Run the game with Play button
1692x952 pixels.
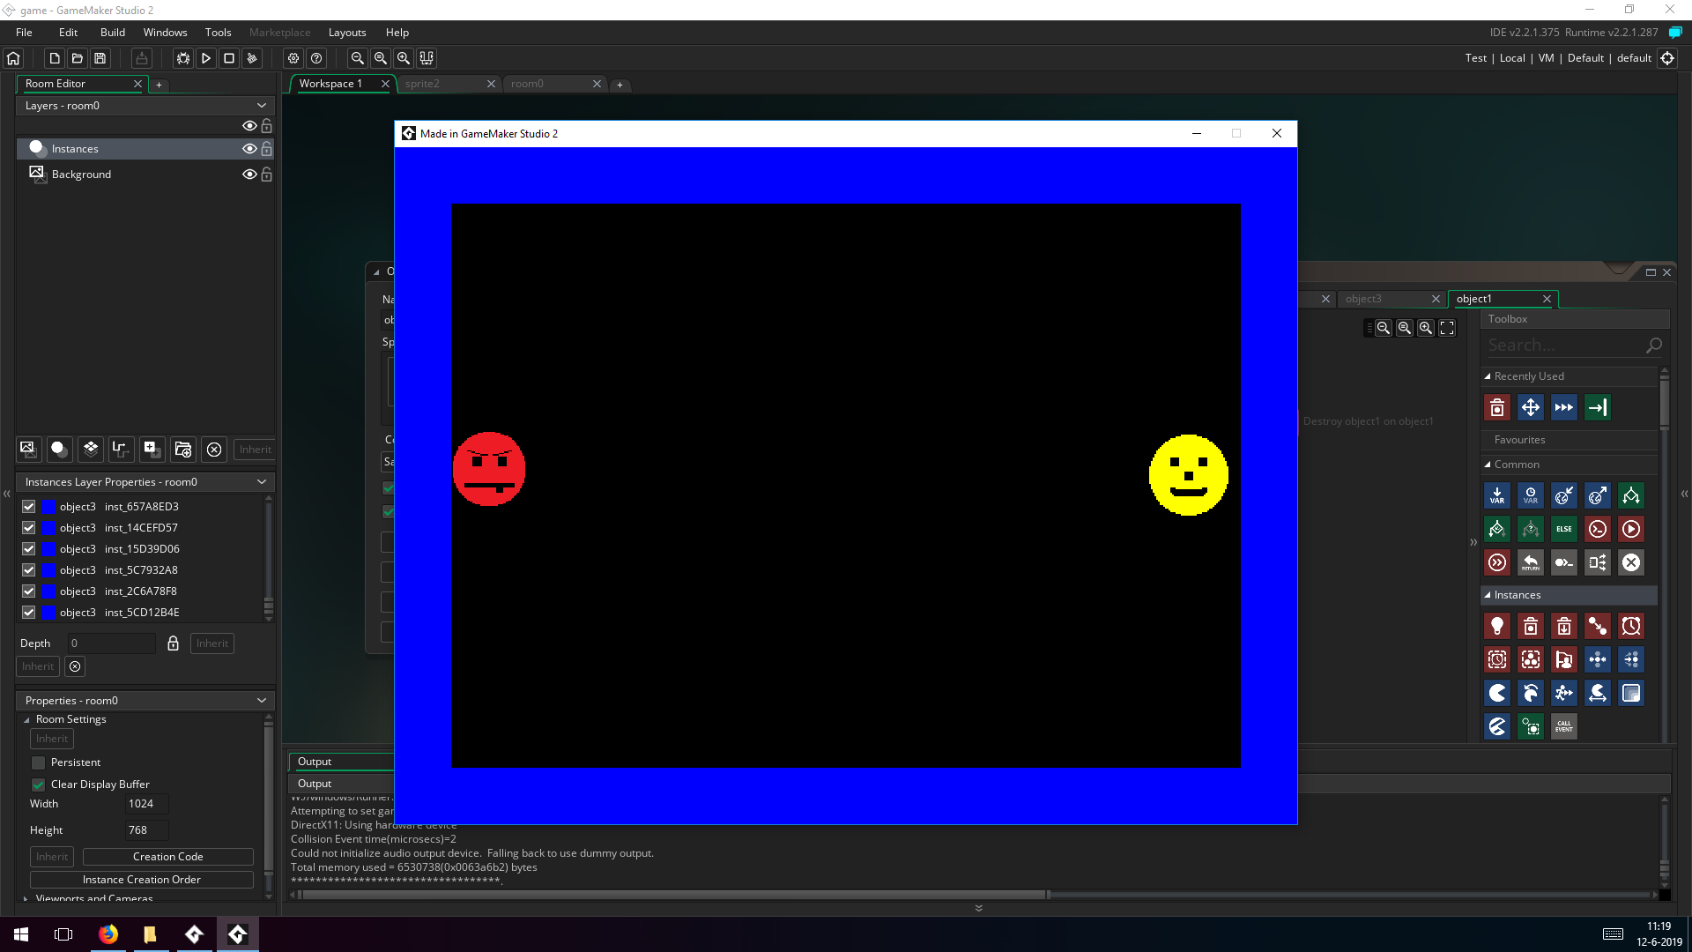click(206, 58)
